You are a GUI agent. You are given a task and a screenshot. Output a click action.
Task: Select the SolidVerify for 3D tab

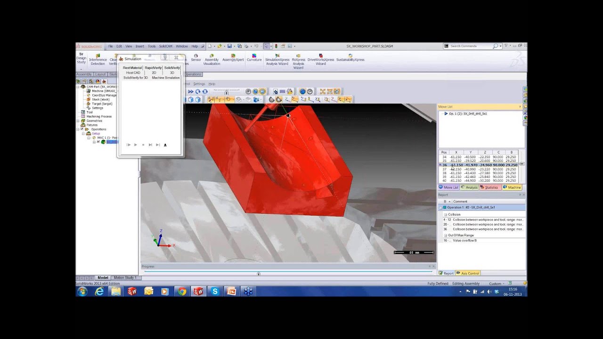tap(136, 78)
